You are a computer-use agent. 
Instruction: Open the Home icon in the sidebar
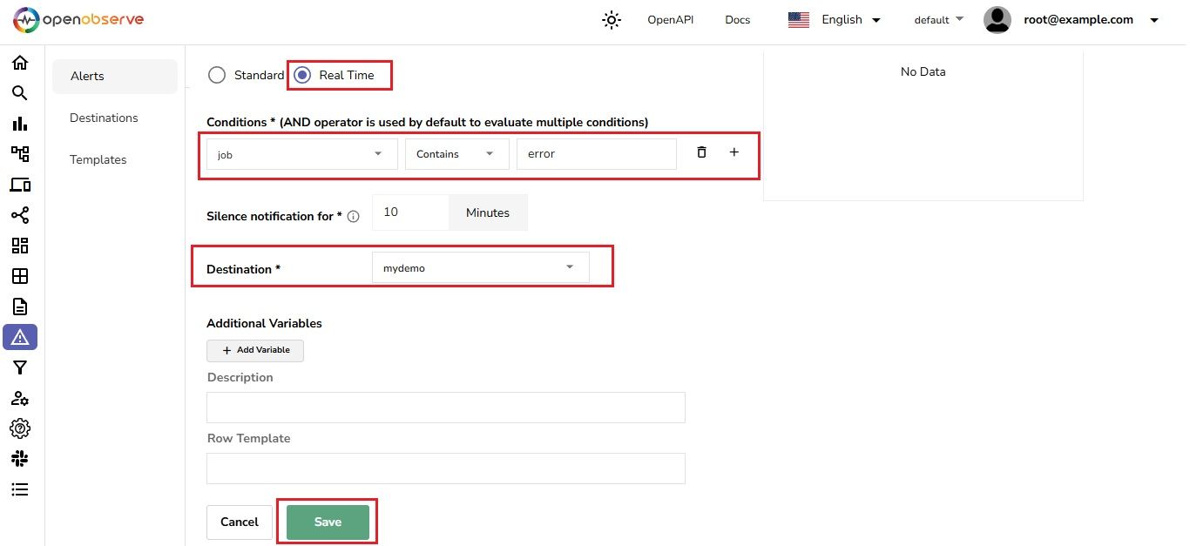pos(20,63)
